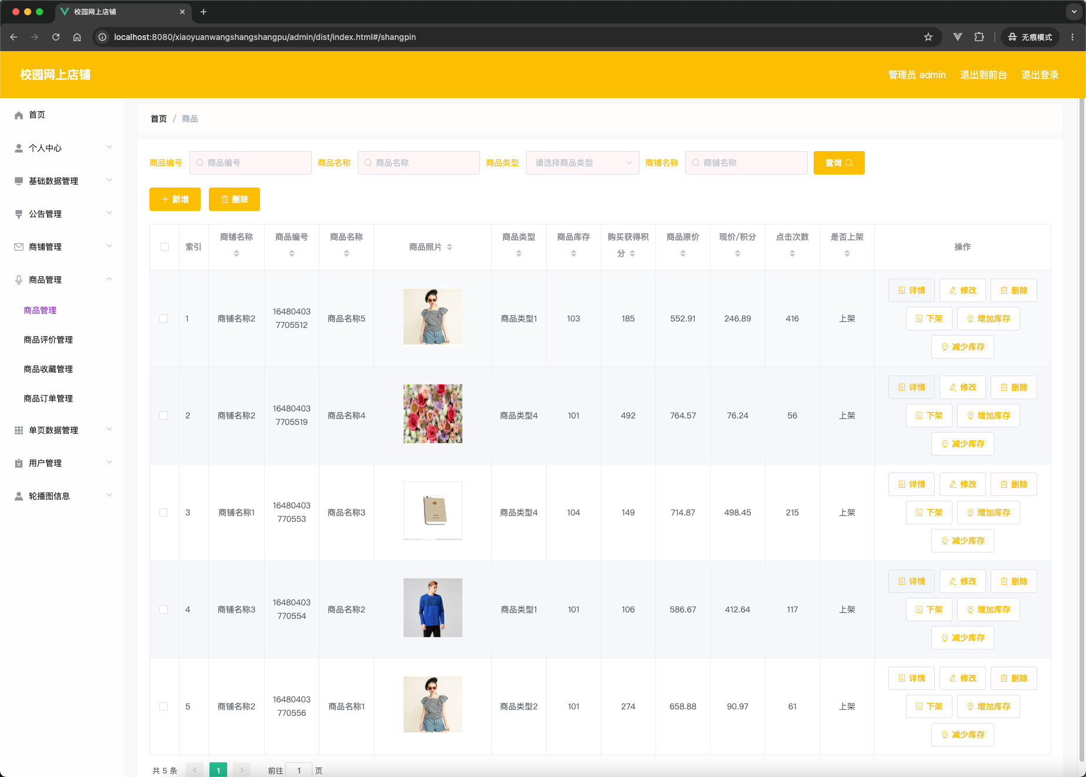Check the row checkbox for 商品名称5

164,319
